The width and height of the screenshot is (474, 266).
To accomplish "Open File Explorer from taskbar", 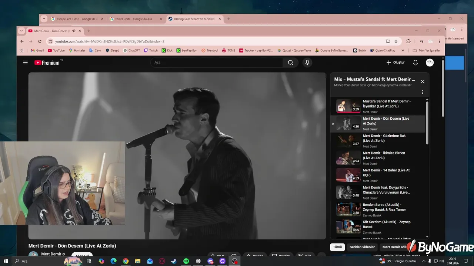I will [x=138, y=261].
